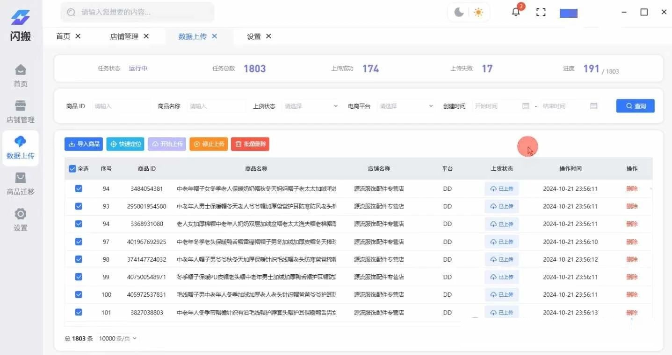Open the 开始时间 calendar icon

coord(526,106)
